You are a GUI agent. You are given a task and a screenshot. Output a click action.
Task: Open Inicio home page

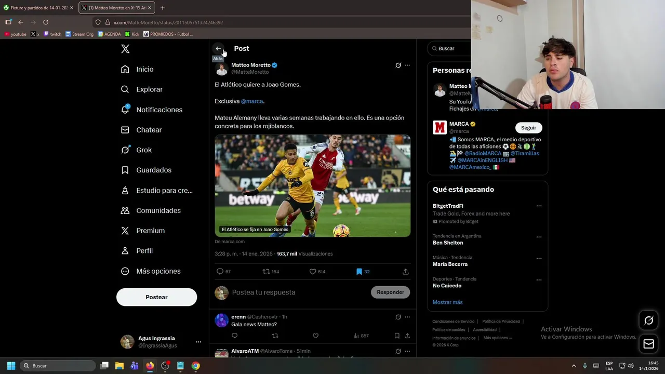click(138, 69)
